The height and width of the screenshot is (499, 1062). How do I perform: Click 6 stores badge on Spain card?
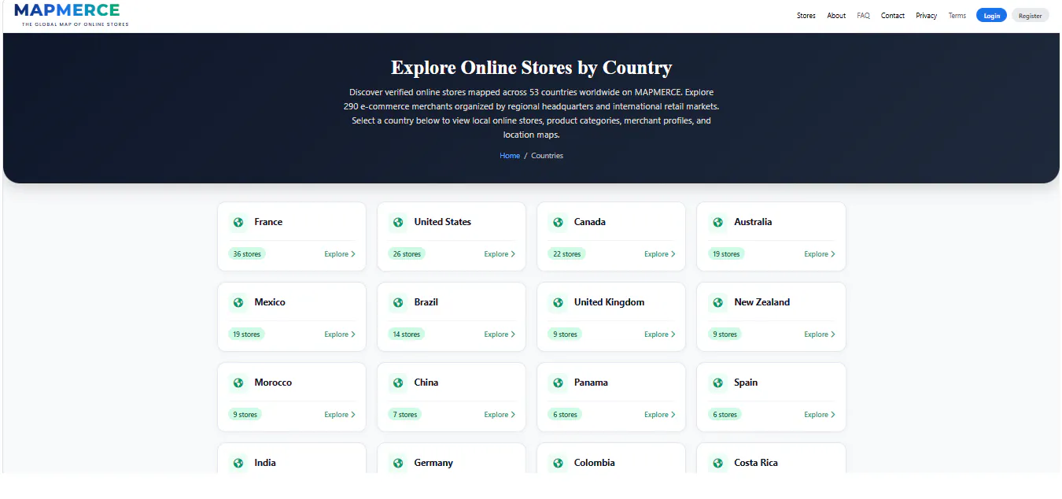[725, 415]
